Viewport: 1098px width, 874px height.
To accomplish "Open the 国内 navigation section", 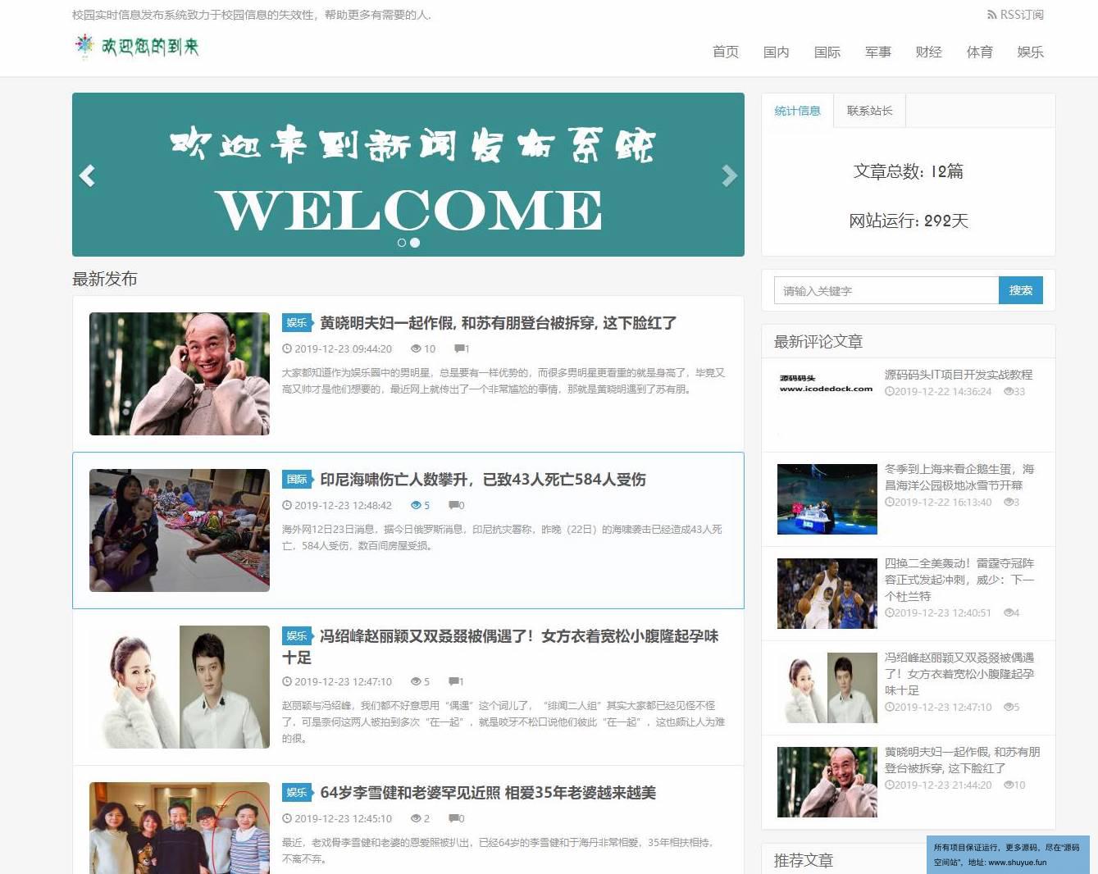I will click(x=777, y=52).
